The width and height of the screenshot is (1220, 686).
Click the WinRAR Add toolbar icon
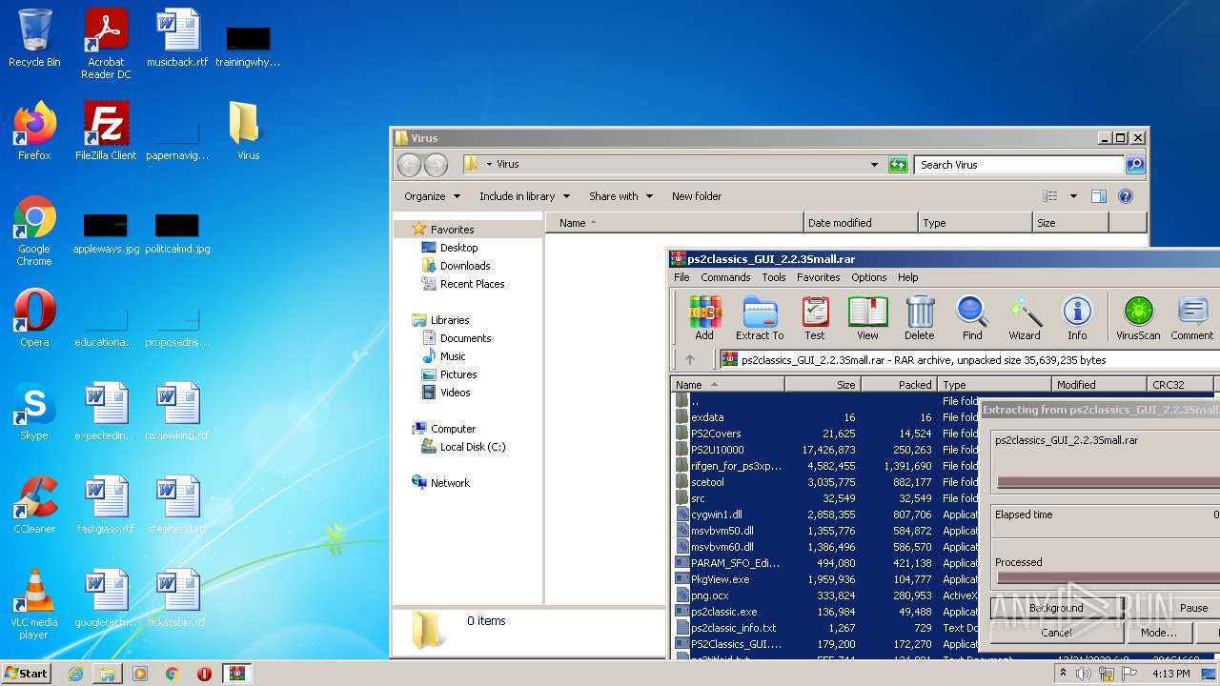click(704, 318)
